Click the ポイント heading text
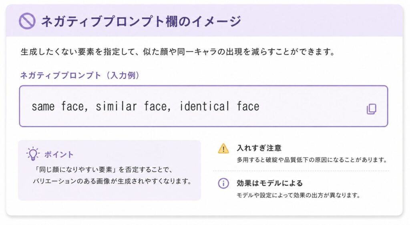Viewport: 410px width, 225px height. tap(59, 155)
